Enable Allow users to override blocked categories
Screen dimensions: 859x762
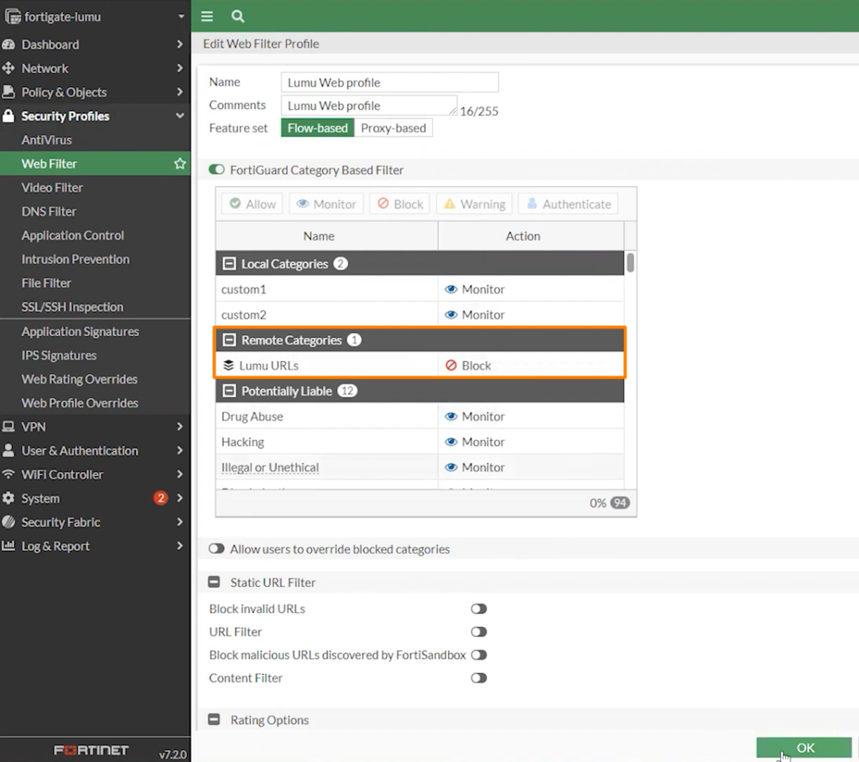coord(216,549)
